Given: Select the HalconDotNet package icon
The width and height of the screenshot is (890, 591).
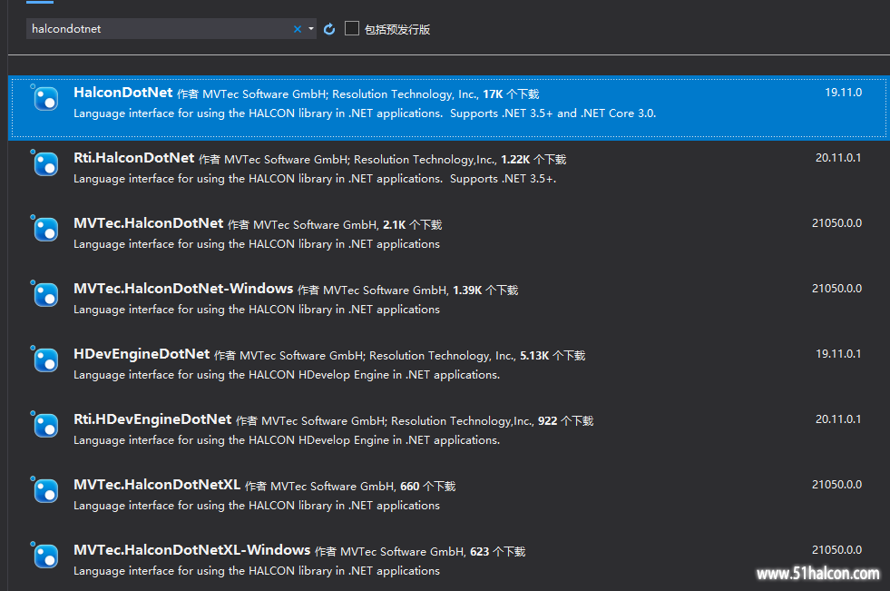Looking at the screenshot, I should pyautogui.click(x=44, y=98).
